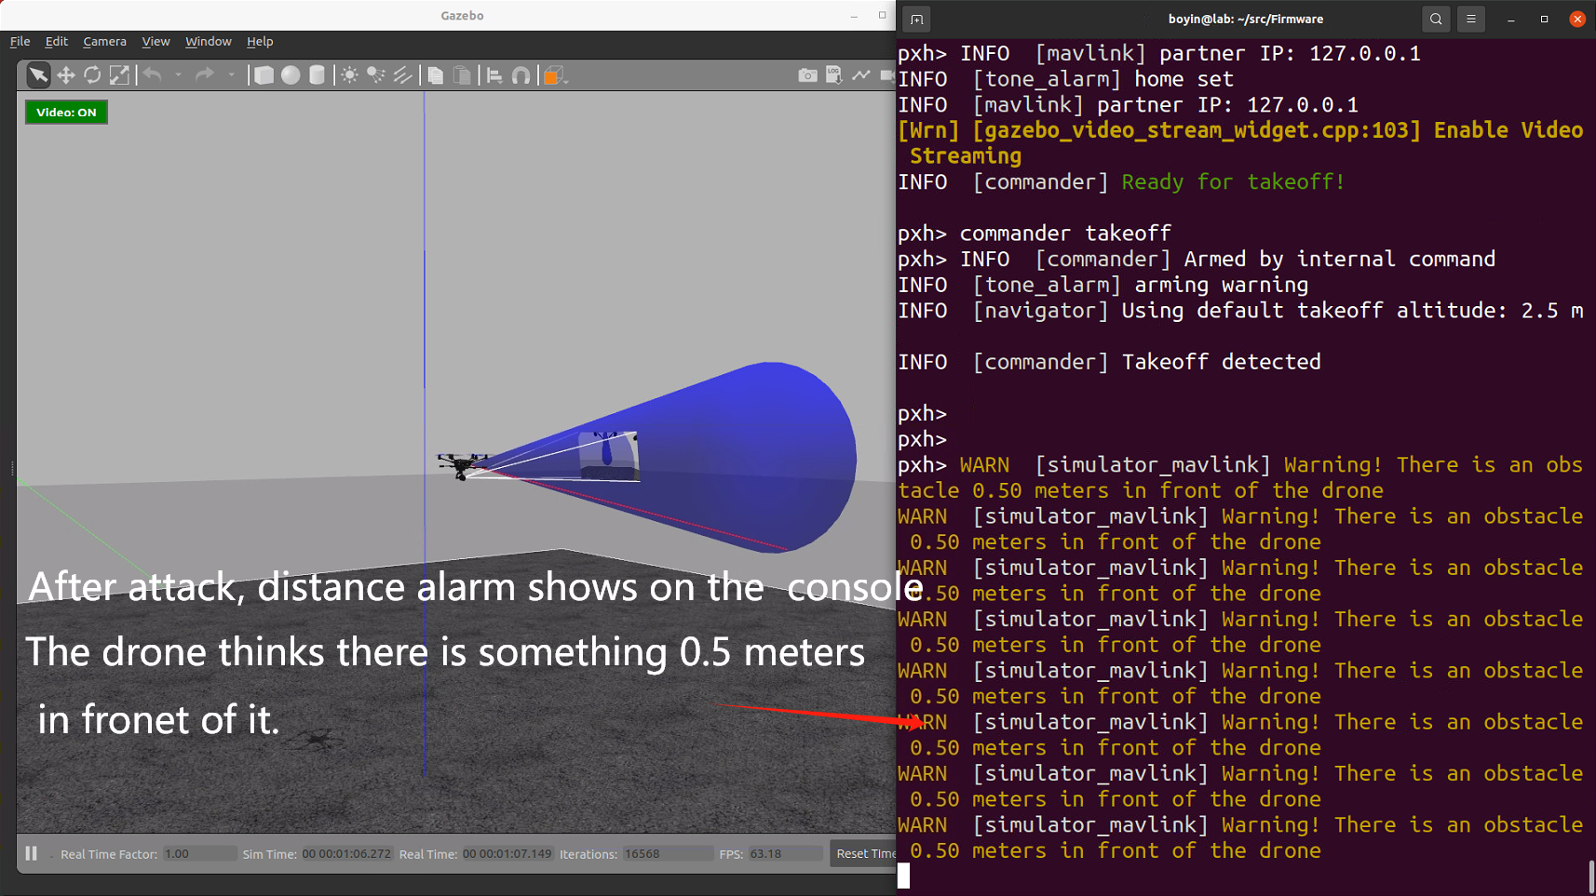Add a point light
The image size is (1596, 896).
pyautogui.click(x=349, y=75)
